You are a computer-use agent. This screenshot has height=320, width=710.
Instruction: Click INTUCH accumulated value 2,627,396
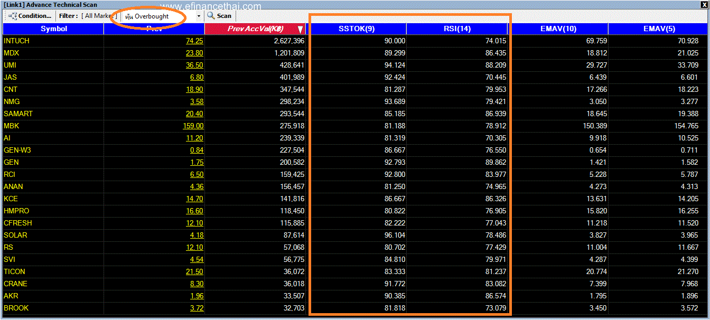pos(289,41)
